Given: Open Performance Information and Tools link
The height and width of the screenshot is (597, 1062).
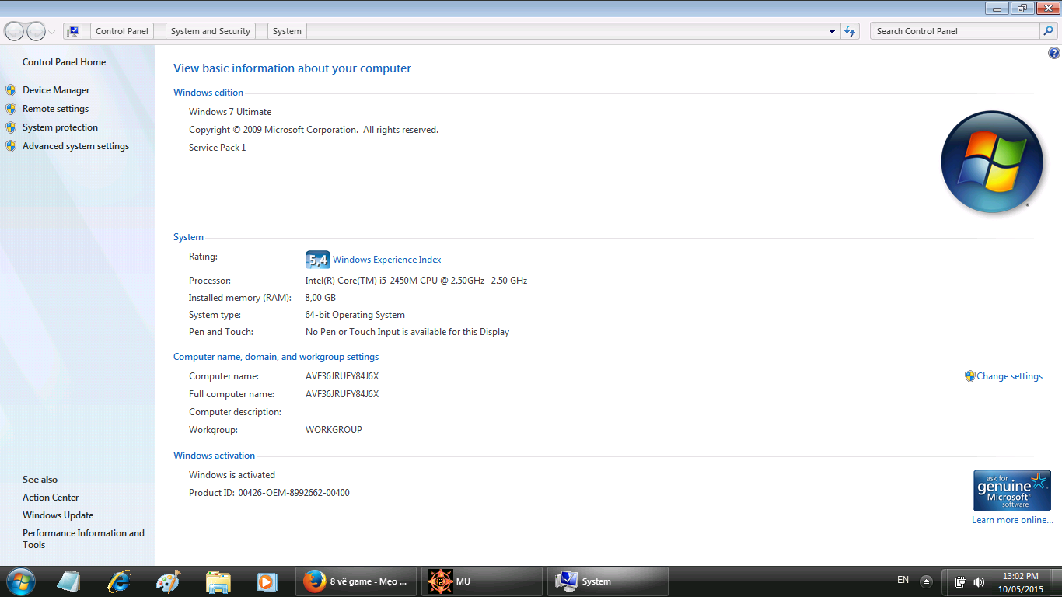Looking at the screenshot, I should (83, 539).
